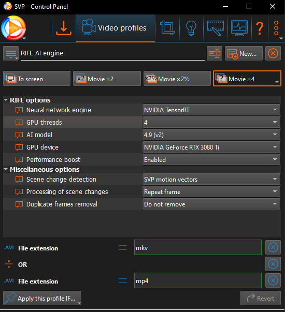Delete profile with orange X button
Image resolution: width=285 pixels, height=312 pixels.
click(273, 53)
